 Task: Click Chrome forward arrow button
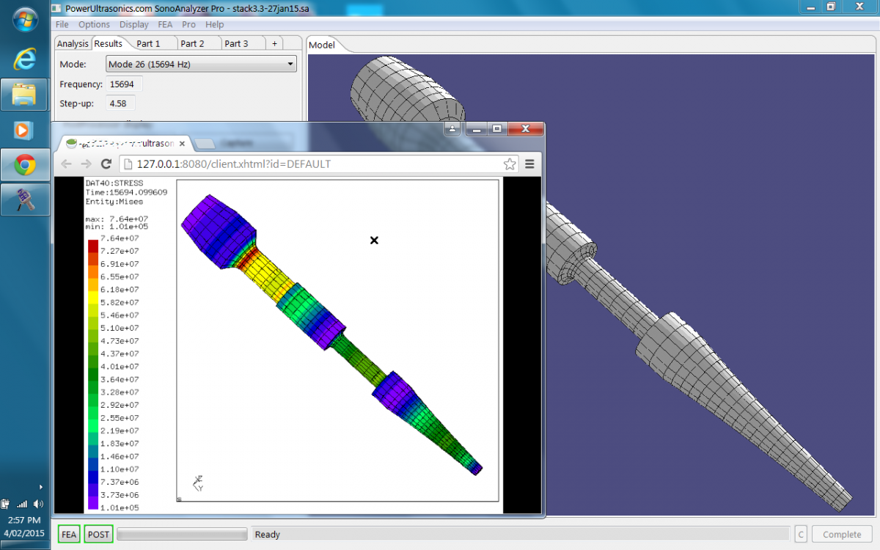tap(87, 164)
